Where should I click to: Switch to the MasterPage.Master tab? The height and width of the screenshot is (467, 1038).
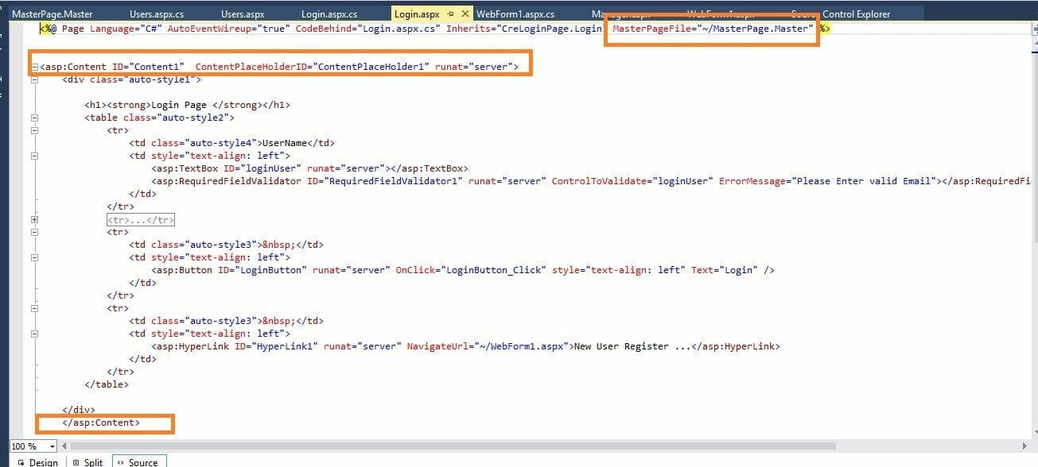pos(52,14)
